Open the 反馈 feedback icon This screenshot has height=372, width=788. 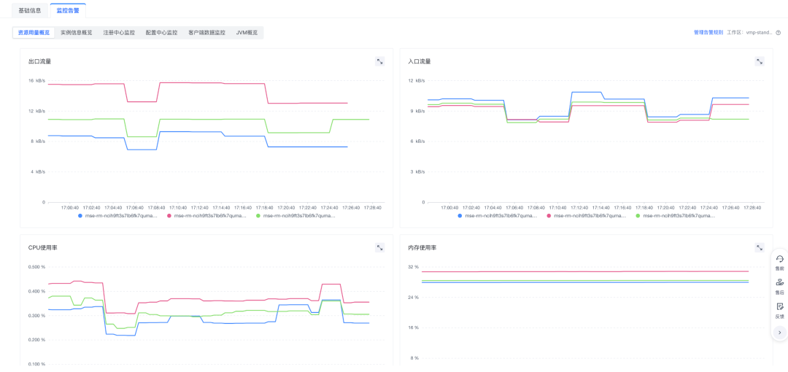pyautogui.click(x=779, y=311)
